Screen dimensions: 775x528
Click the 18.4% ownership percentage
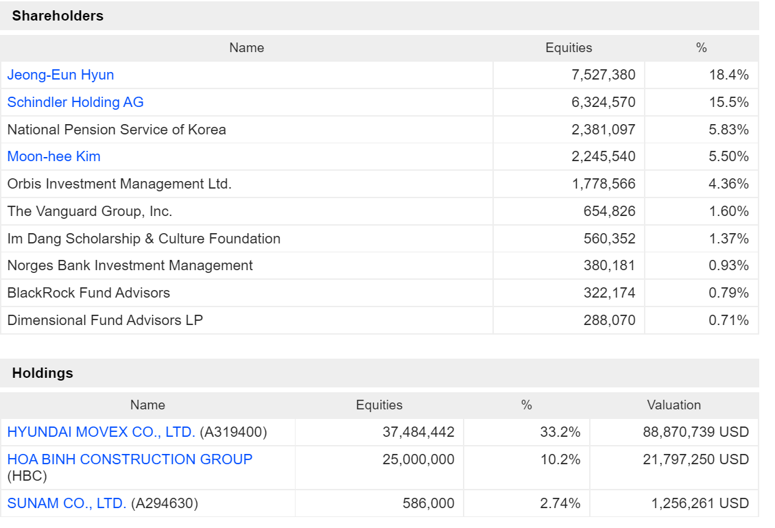coord(729,75)
